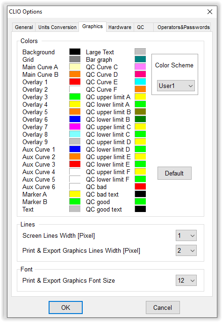Change the QC good green swatch

point(140,201)
